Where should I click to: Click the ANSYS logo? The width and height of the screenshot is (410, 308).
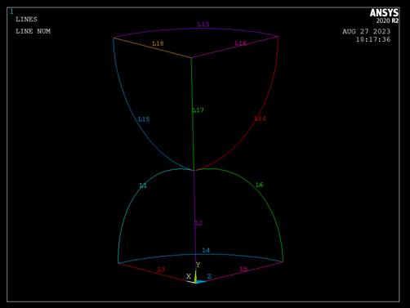[384, 13]
